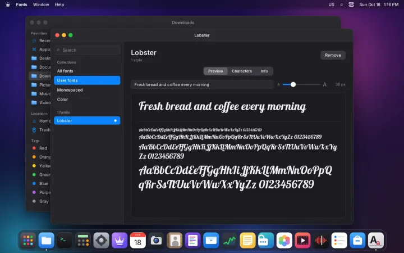The width and height of the screenshot is (404, 253).
Task: Open Recents in Downloads window sidebar
Action: pyautogui.click(x=40, y=40)
